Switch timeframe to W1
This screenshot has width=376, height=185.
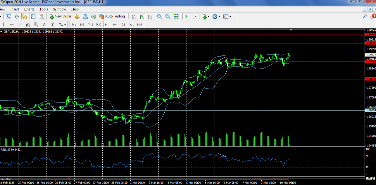[x=132, y=25]
